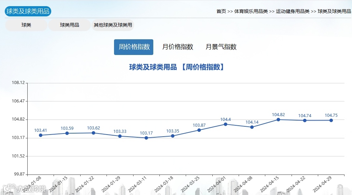Click the 2024-03-18 x-axis date label
This screenshot has height=195, width=352.
click(164, 184)
